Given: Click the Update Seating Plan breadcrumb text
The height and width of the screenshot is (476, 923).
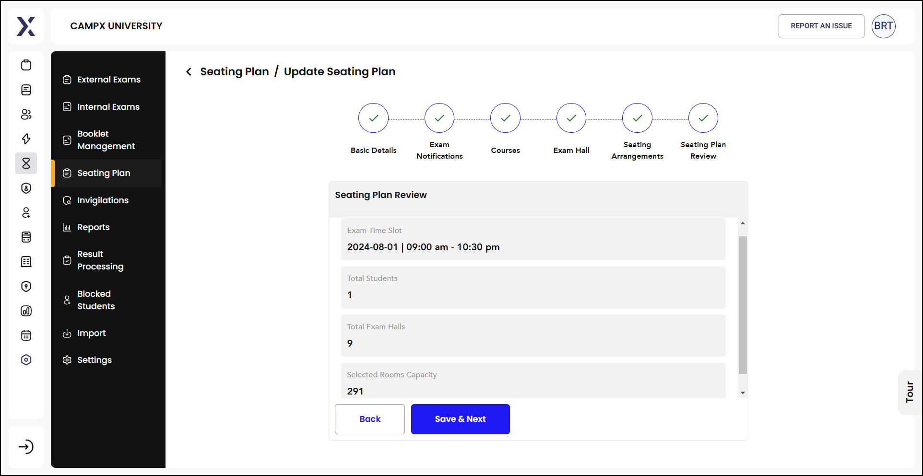Looking at the screenshot, I should [340, 71].
